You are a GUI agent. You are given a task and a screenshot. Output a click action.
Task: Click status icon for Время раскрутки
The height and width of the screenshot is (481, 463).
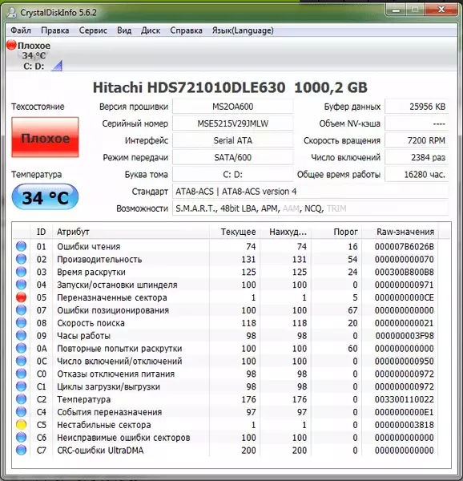click(21, 272)
